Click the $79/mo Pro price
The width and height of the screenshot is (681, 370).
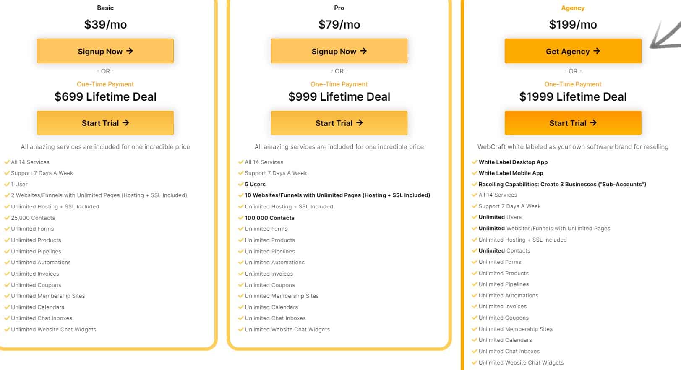point(339,25)
